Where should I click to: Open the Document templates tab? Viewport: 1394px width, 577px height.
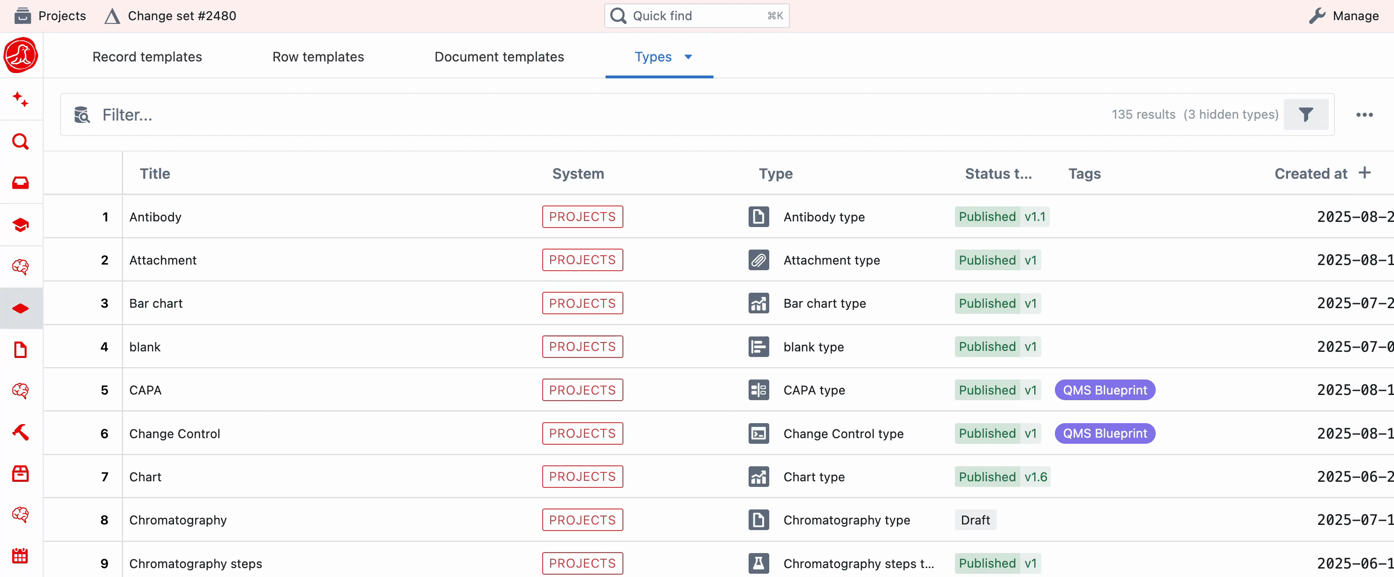point(499,56)
